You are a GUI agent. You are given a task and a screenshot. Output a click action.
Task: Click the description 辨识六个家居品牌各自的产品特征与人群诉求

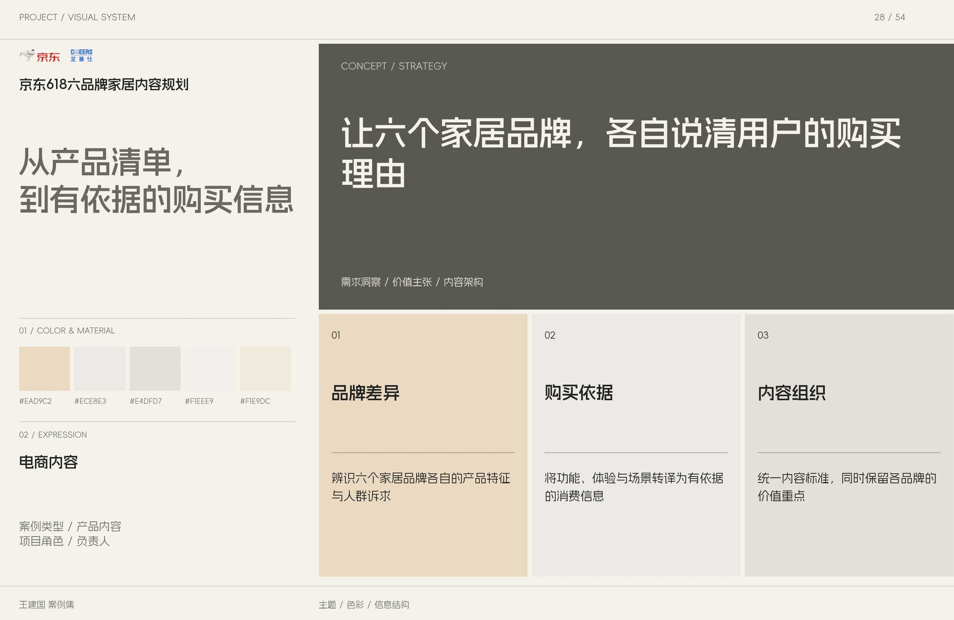(421, 487)
